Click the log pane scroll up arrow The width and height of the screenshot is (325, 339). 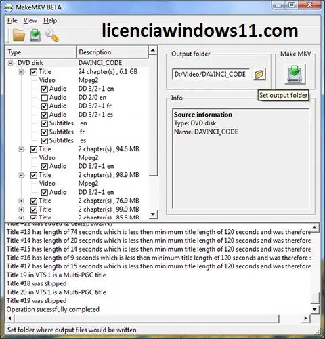(x=315, y=227)
